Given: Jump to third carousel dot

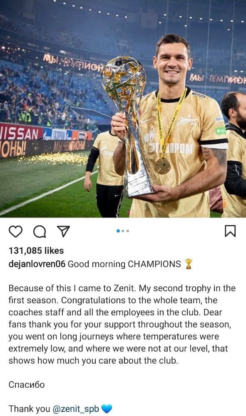Looking at the screenshot, I should click(128, 231).
